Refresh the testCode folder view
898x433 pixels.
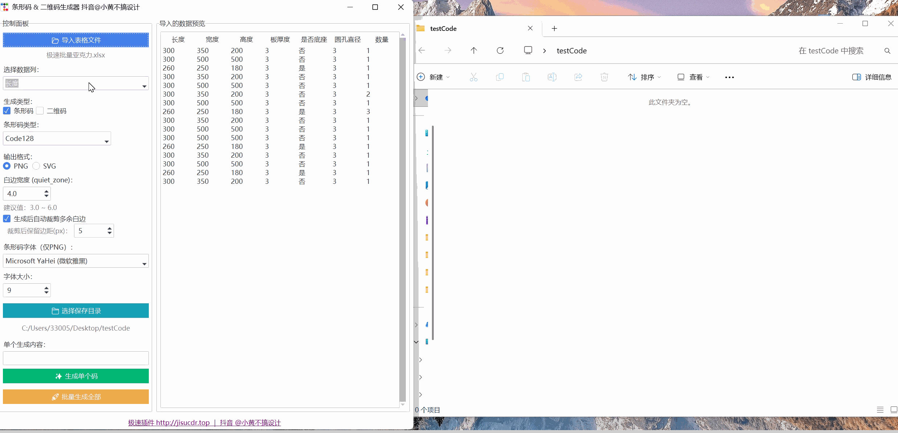coord(500,50)
